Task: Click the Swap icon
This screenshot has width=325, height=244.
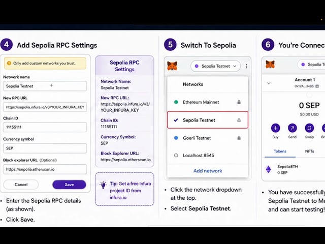Action: click(x=309, y=128)
